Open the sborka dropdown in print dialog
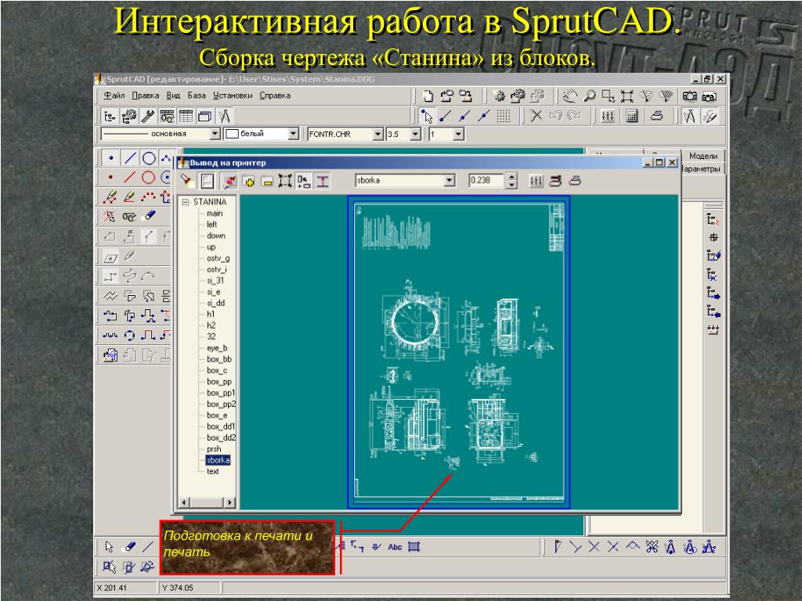 pos(449,181)
